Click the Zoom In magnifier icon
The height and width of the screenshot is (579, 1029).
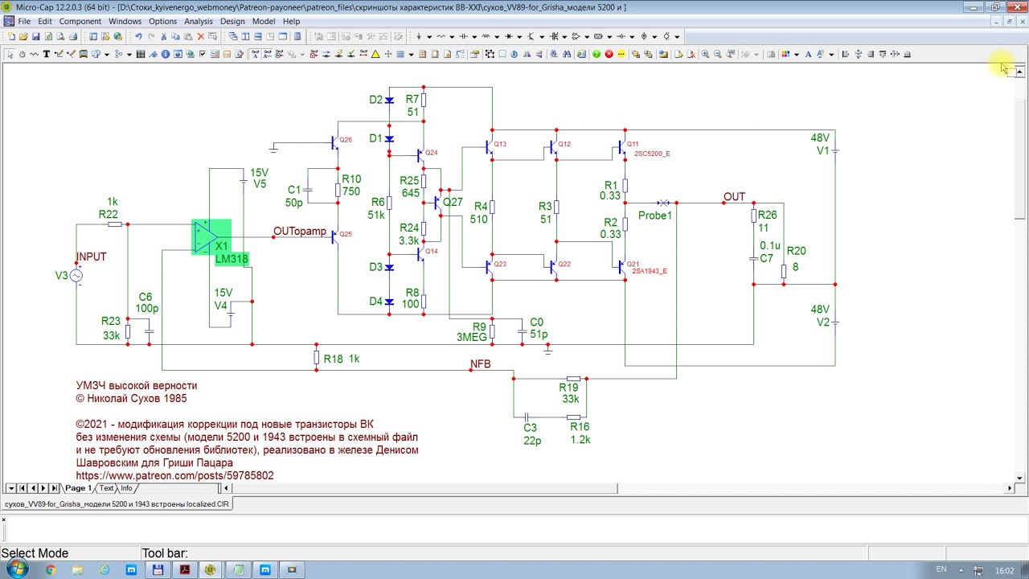(705, 54)
